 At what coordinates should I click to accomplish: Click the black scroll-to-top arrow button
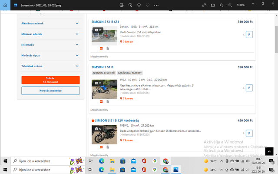tap(269, 151)
